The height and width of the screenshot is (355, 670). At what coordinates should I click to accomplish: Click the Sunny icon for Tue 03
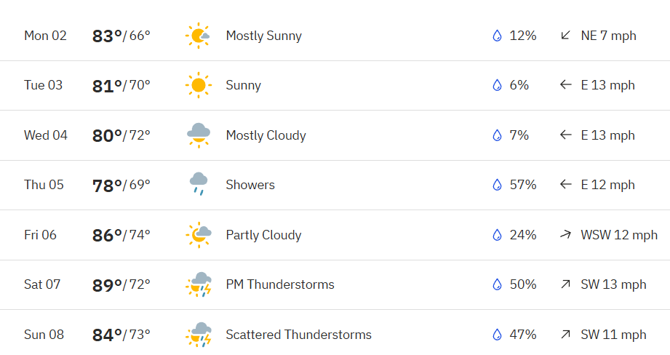click(199, 85)
